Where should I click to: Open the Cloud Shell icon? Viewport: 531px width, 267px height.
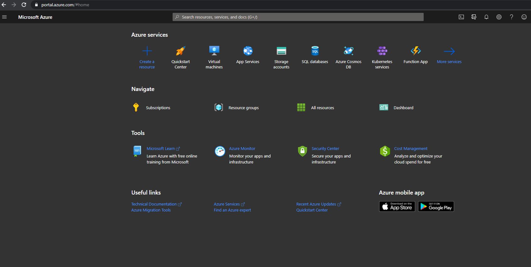pyautogui.click(x=461, y=17)
